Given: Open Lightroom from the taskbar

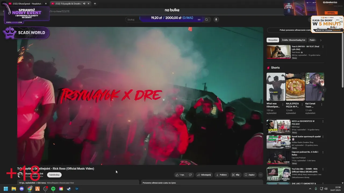Looking at the screenshot, I should [77, 189].
